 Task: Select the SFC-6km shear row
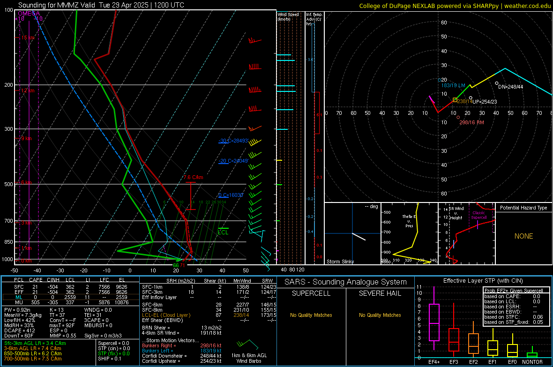tap(209, 305)
